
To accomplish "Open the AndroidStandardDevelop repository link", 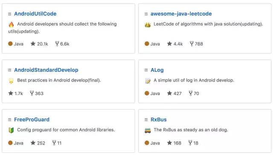I will pyautogui.click(x=46, y=70).
